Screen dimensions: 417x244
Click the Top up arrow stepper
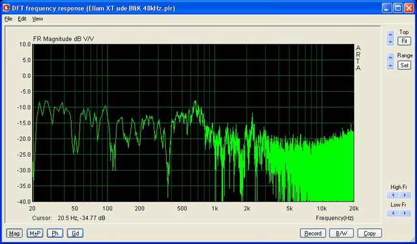point(390,34)
